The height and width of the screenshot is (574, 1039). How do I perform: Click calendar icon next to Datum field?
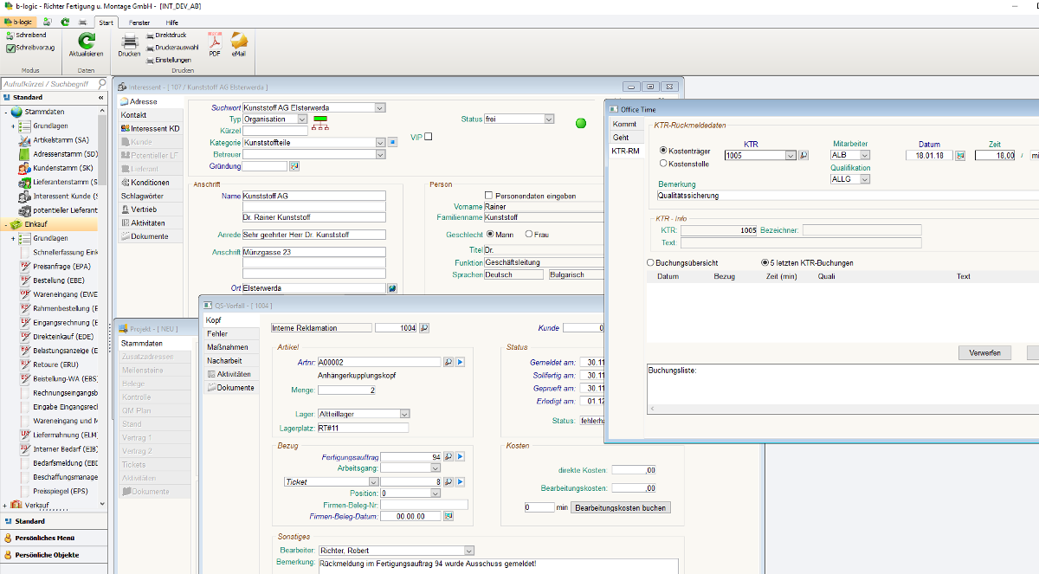pos(960,156)
